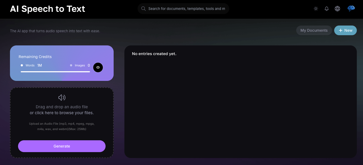Click the AI Speech to Text title
Screen dimensions: 363x165
click(47, 9)
